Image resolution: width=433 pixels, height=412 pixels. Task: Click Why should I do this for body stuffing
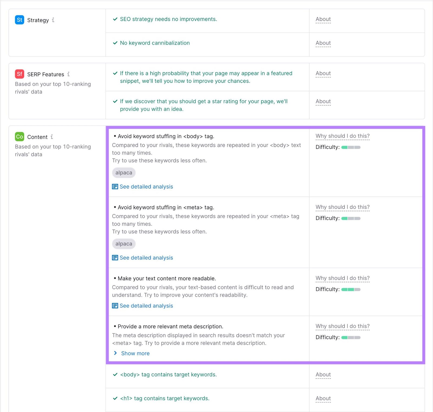(x=343, y=136)
